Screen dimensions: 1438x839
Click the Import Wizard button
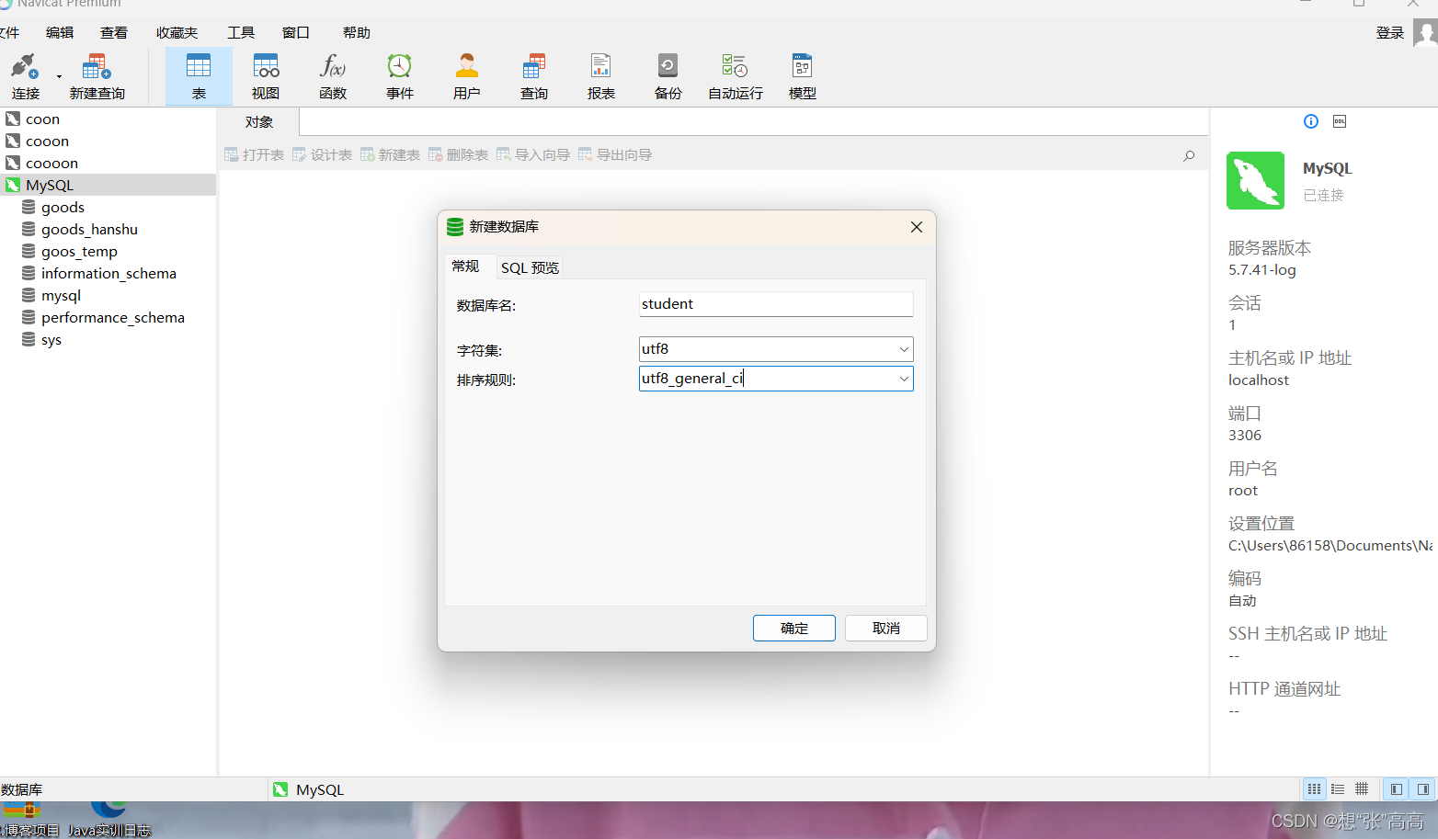point(533,154)
